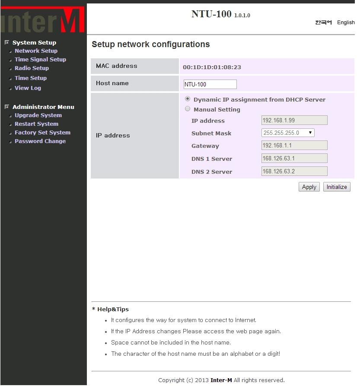Click the DNS 2 Server label
Image resolution: width=357 pixels, height=386 pixels.
coord(212,172)
